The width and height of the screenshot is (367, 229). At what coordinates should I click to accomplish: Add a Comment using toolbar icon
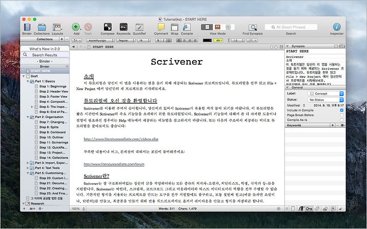(x=161, y=27)
